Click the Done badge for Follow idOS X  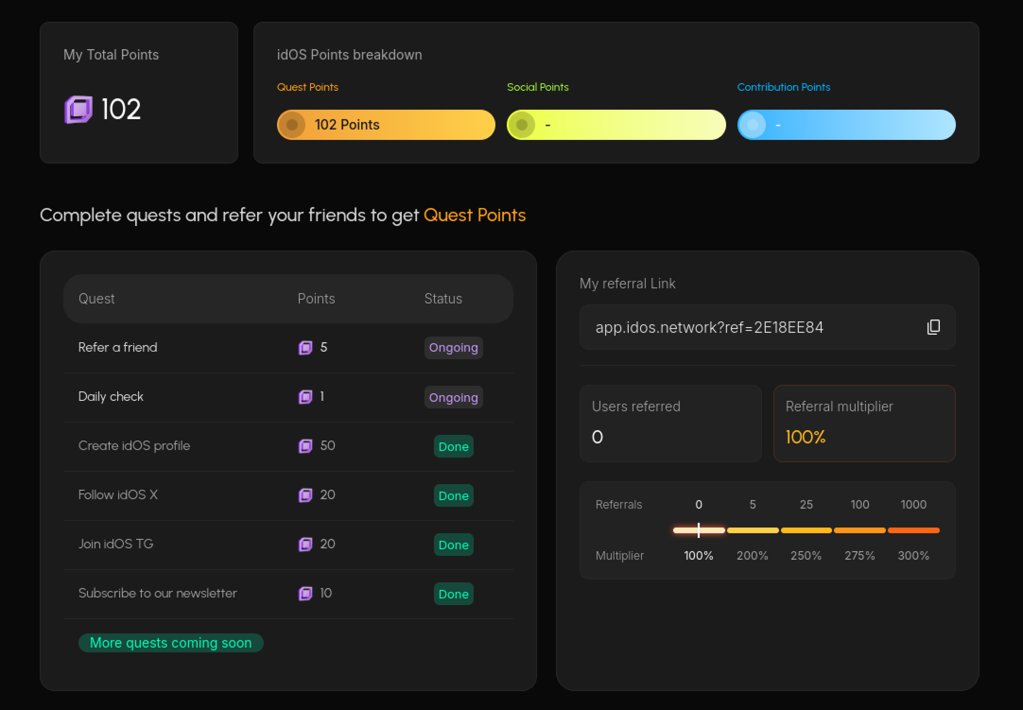[453, 495]
